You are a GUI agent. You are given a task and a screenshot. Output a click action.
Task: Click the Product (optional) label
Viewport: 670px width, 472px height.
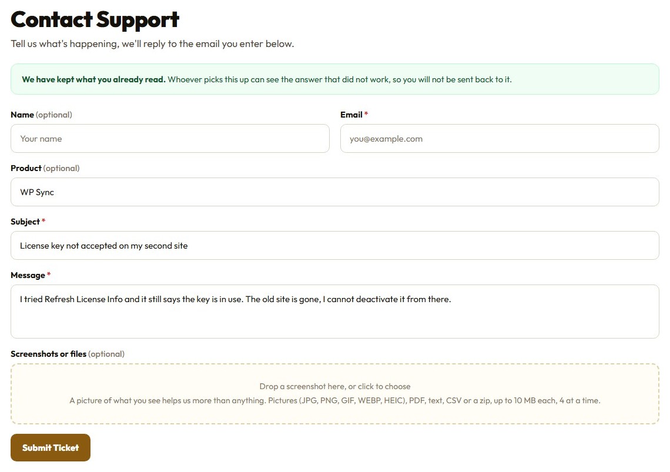click(x=45, y=168)
